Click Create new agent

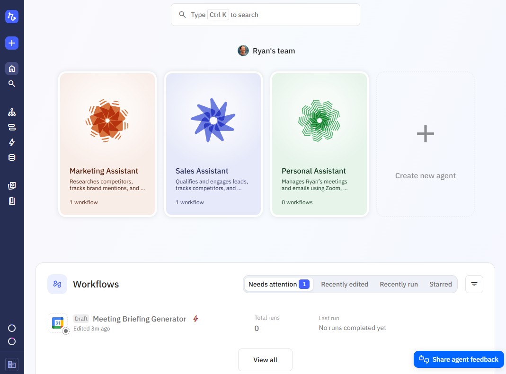[425, 144]
